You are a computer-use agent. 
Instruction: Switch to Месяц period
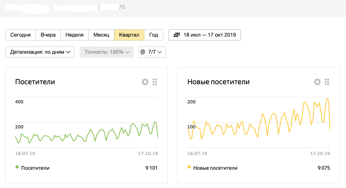(x=101, y=35)
